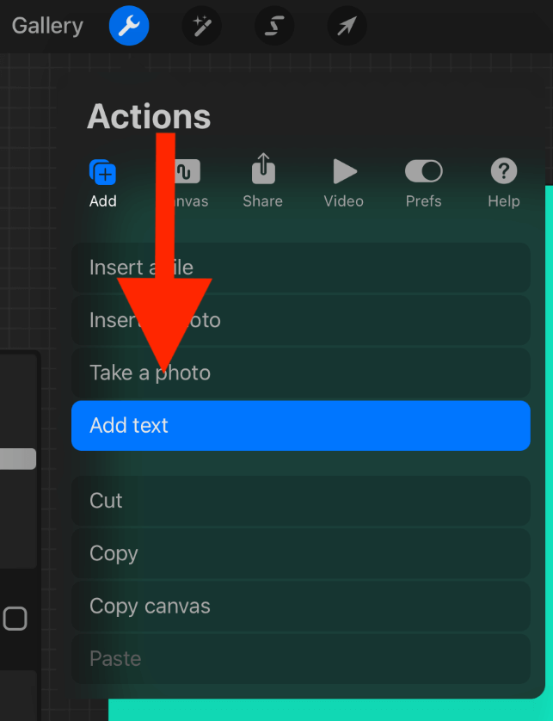This screenshot has width=553, height=721.
Task: Tap the square modifier button on the sidebar
Action: click(x=15, y=619)
